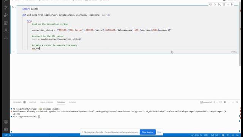Click the Cell 1 of 1 status entry

[215, 135]
